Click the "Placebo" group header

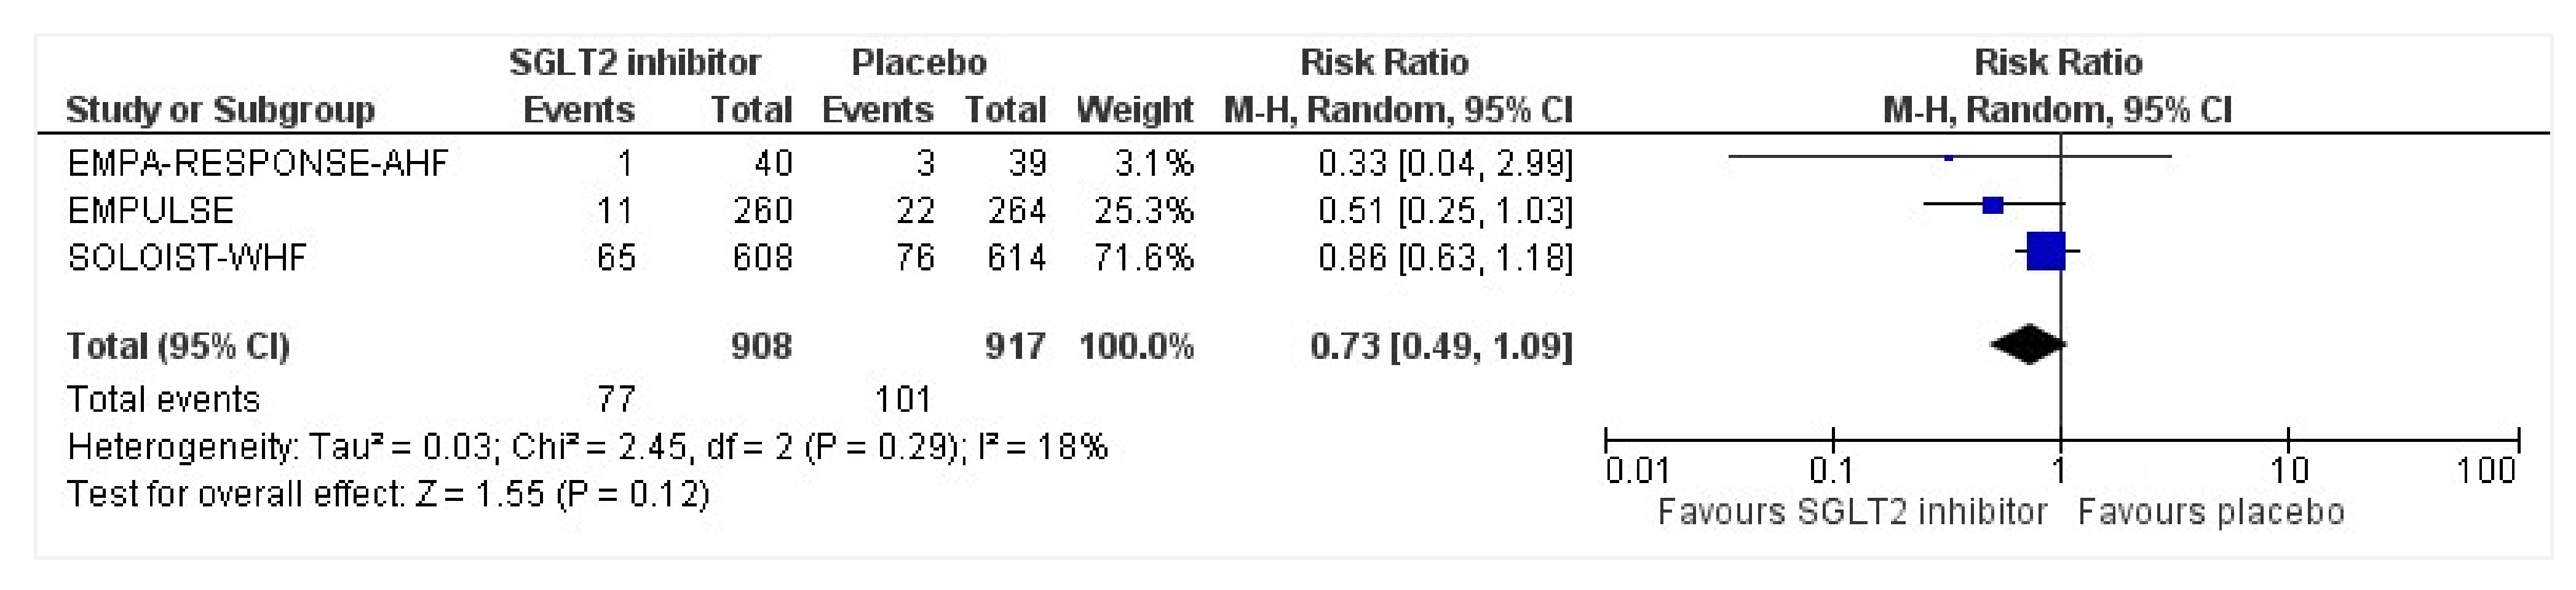pyautogui.click(x=918, y=63)
